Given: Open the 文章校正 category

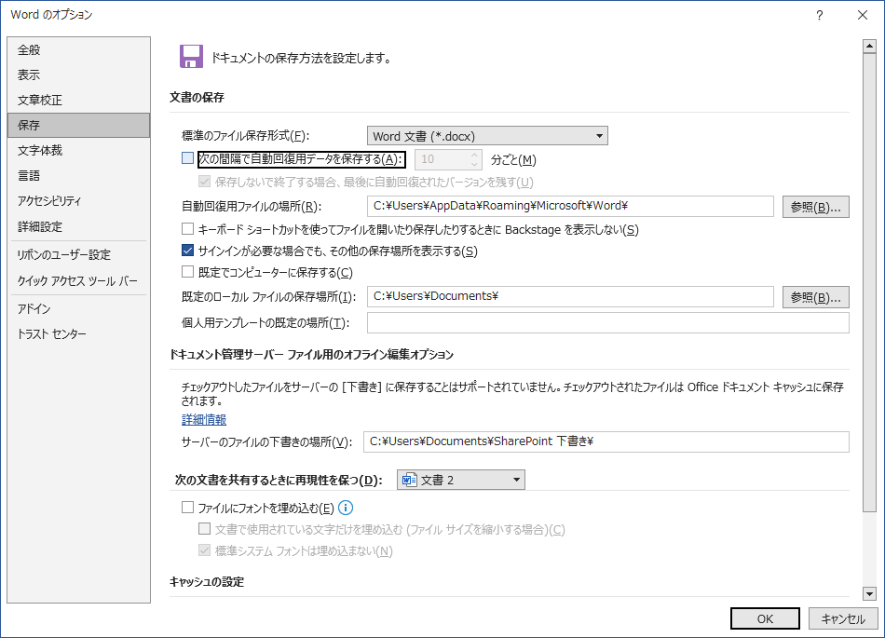Looking at the screenshot, I should click(x=79, y=101).
